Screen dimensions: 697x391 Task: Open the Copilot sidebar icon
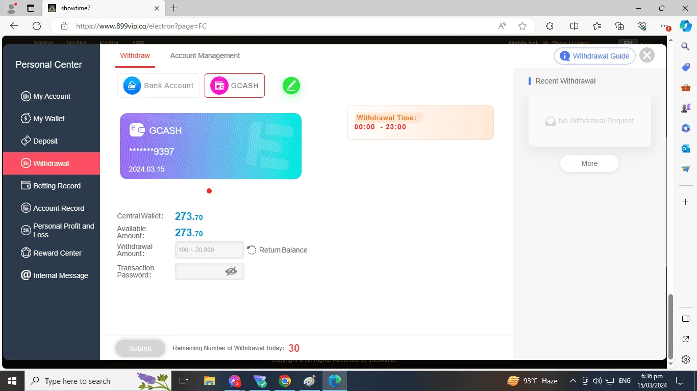(686, 26)
